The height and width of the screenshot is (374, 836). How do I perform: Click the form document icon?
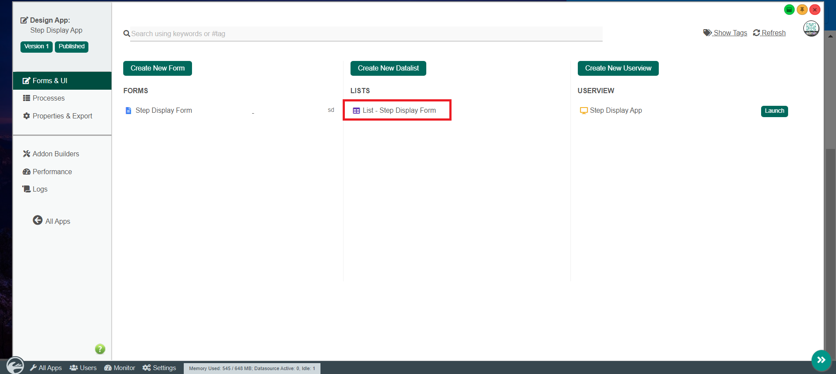point(128,111)
